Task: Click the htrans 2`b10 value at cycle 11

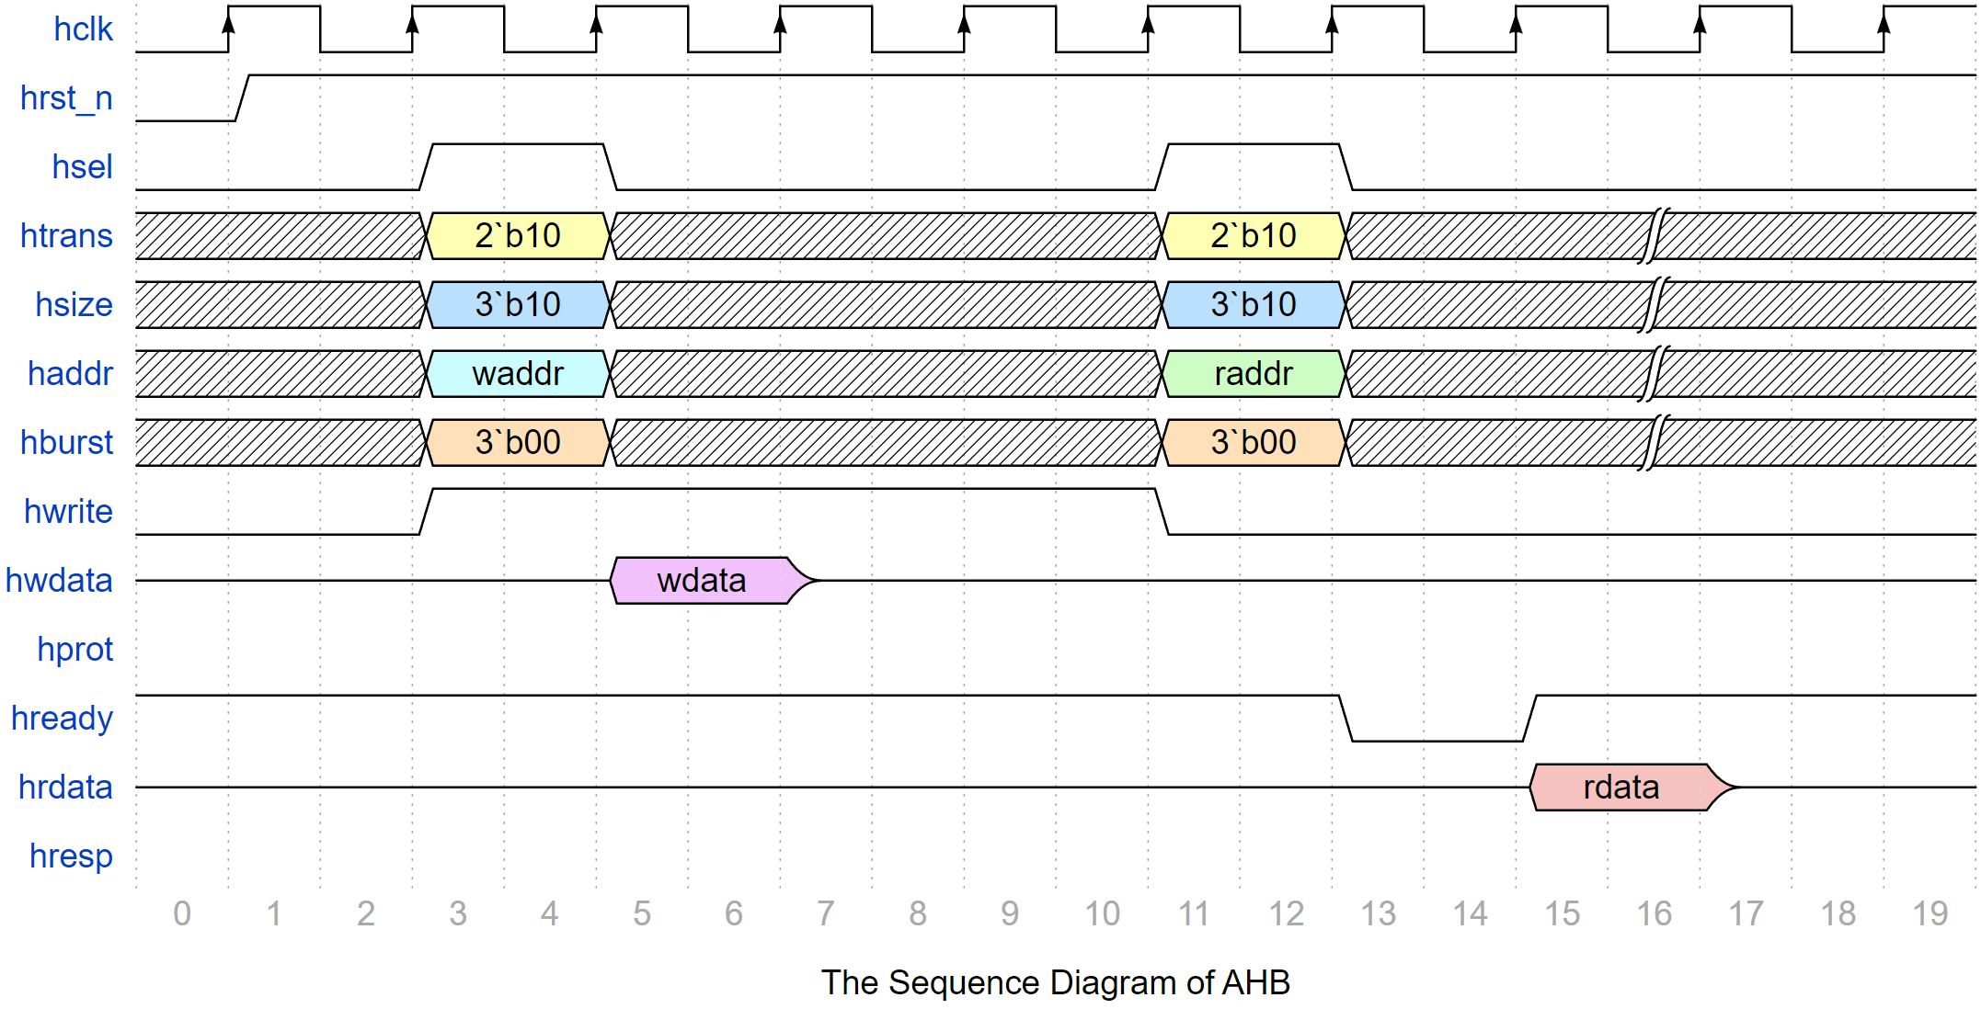Action: point(1254,236)
